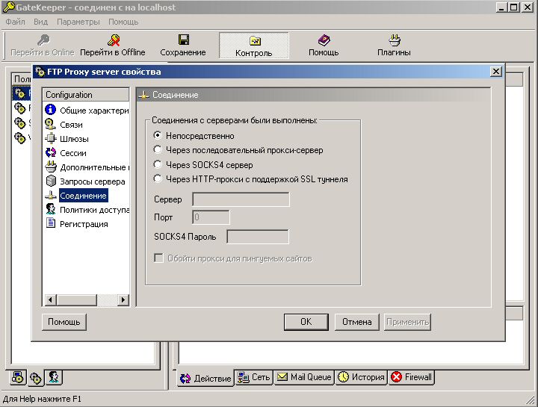Viewport: 538px width, 407px height.
Task: Open the Контроль toolbar button
Action: coord(253,46)
